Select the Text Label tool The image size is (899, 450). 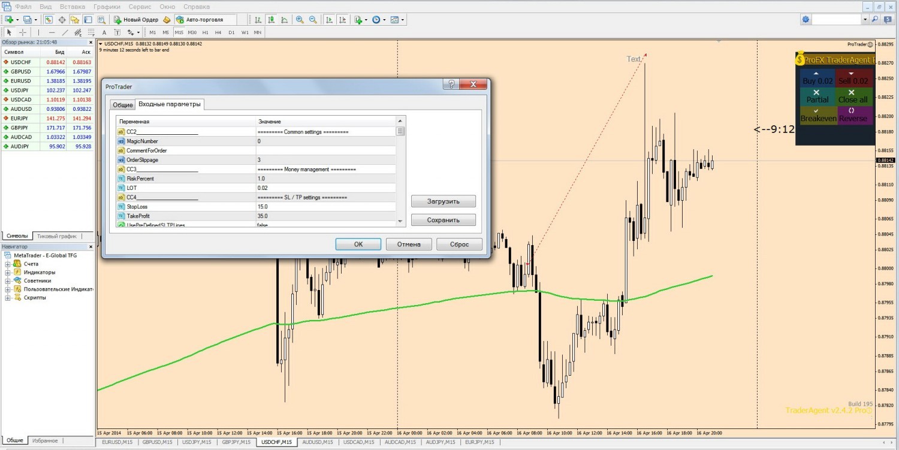point(117,32)
